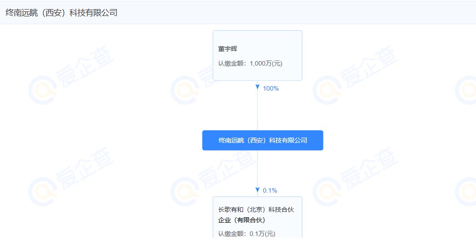Image resolution: width=476 pixels, height=240 pixels.
Task: Click far-left watermark logo level with 100% label
Action: point(42,89)
